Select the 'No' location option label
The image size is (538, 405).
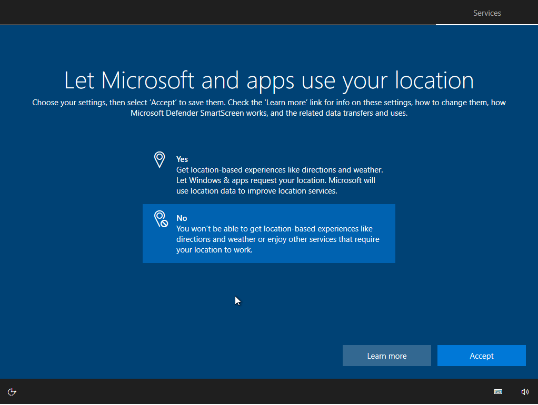(182, 218)
